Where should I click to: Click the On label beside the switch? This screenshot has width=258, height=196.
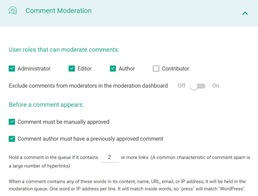[216, 86]
